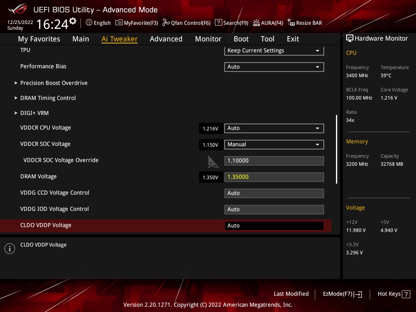Open VDDCR SOC Voltage Manual dropdown
Screen dimensions: 416x312
274,144
